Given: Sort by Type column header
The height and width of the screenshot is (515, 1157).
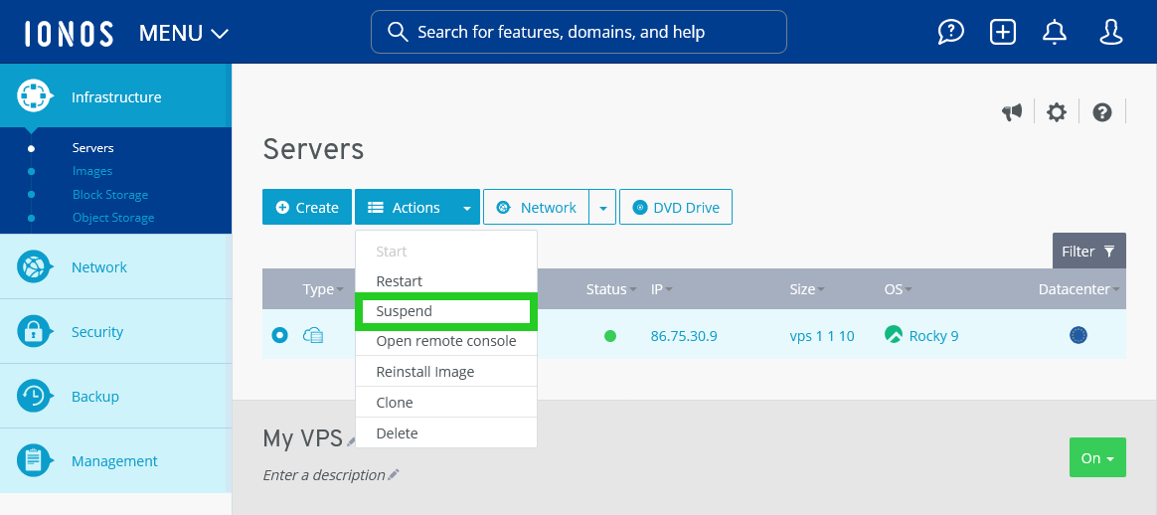Looking at the screenshot, I should point(323,289).
